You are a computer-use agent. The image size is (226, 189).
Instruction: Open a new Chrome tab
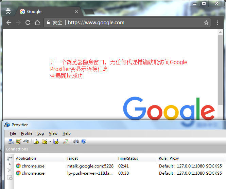(x=89, y=12)
